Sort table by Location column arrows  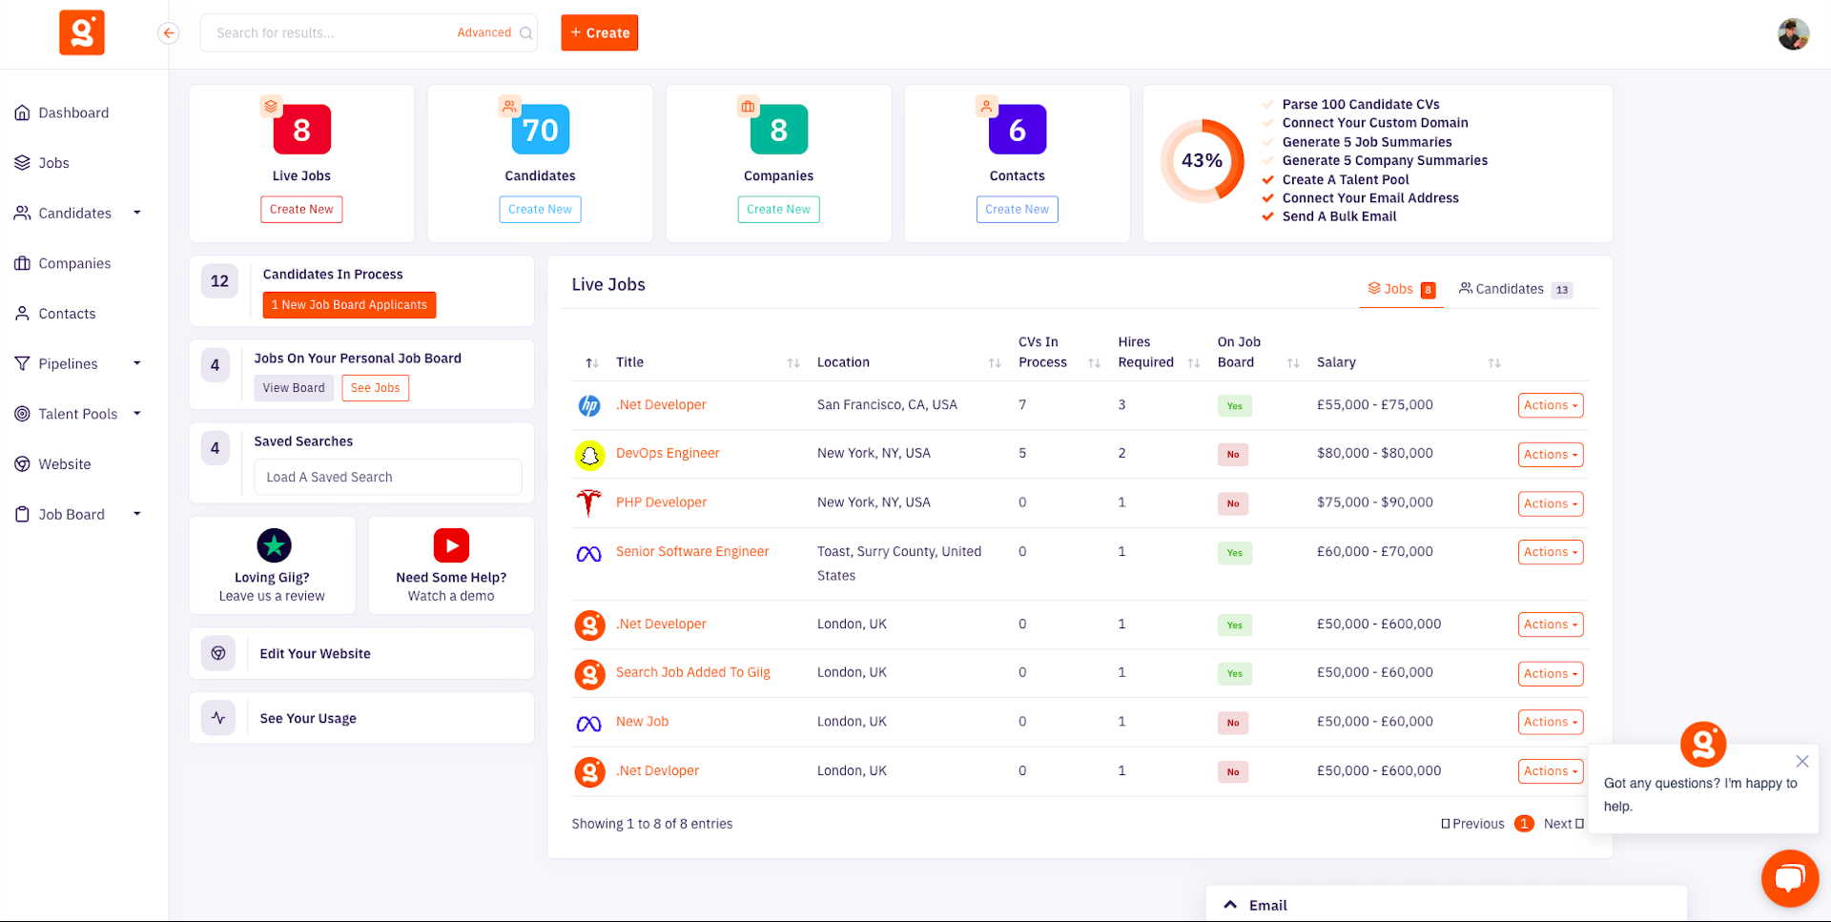click(x=995, y=363)
